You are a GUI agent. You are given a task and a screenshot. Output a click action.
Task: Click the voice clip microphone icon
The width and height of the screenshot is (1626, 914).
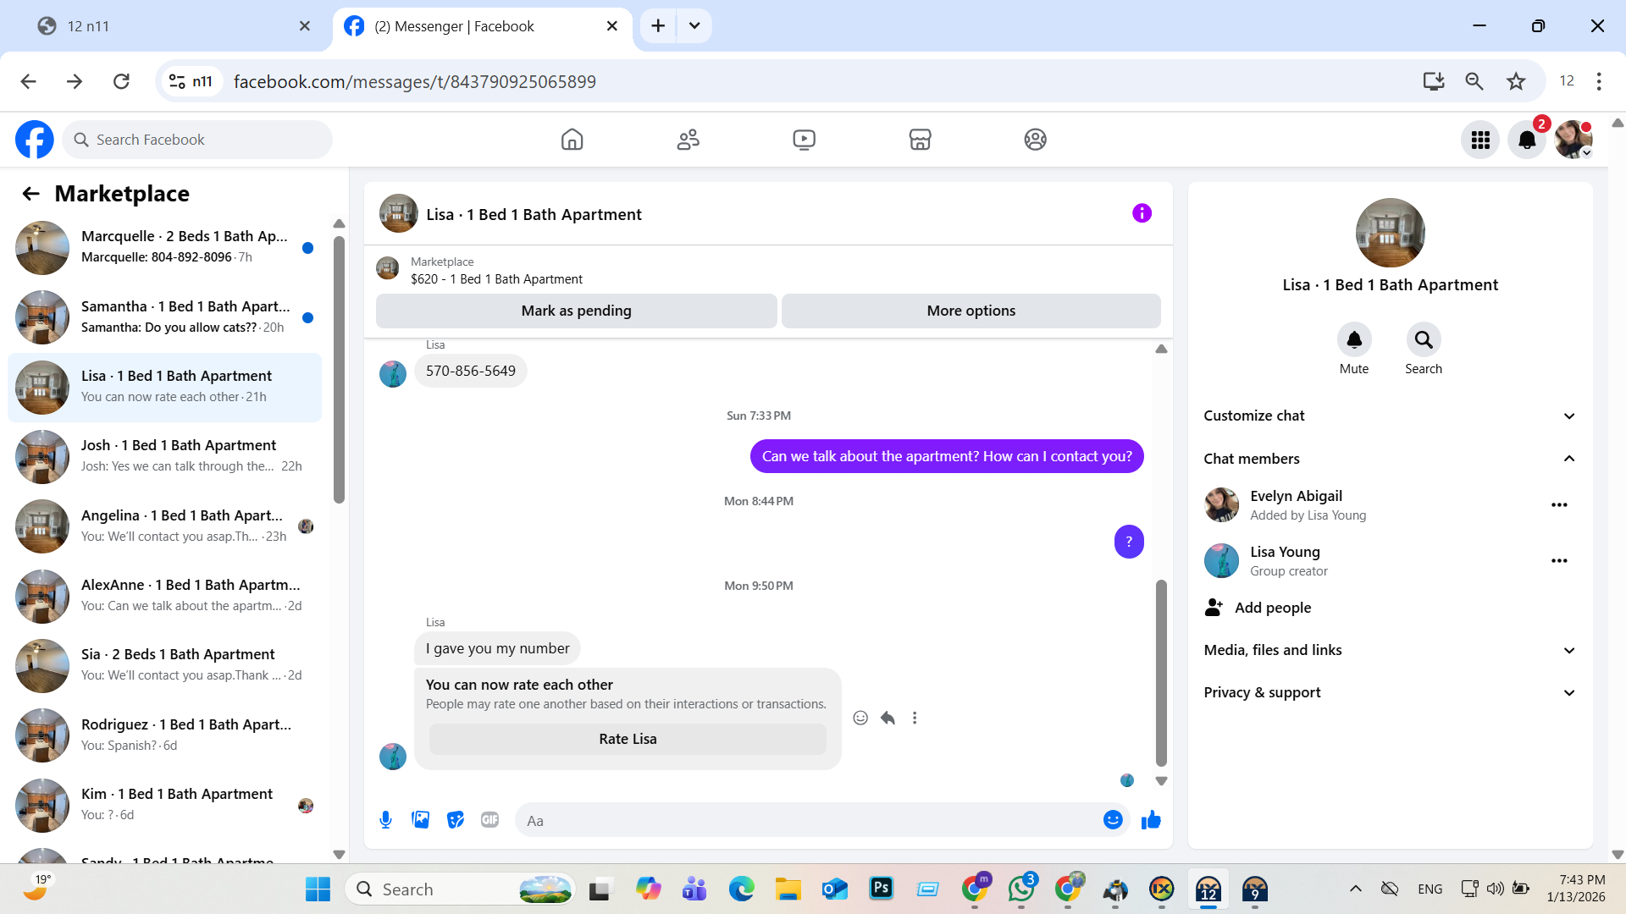385,820
